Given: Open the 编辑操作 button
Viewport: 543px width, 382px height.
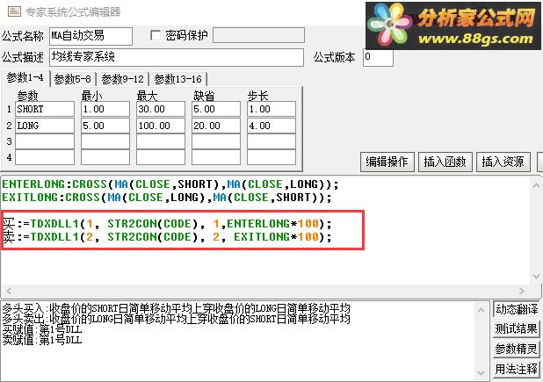Looking at the screenshot, I should tap(387, 162).
